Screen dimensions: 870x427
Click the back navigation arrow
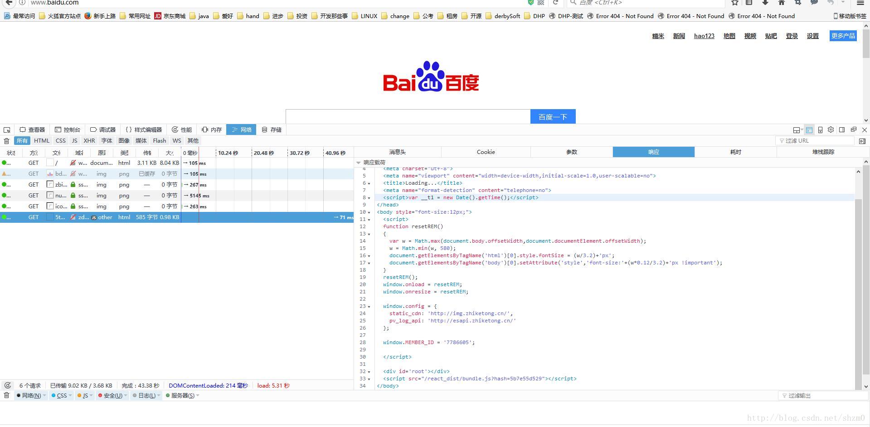point(9,2)
